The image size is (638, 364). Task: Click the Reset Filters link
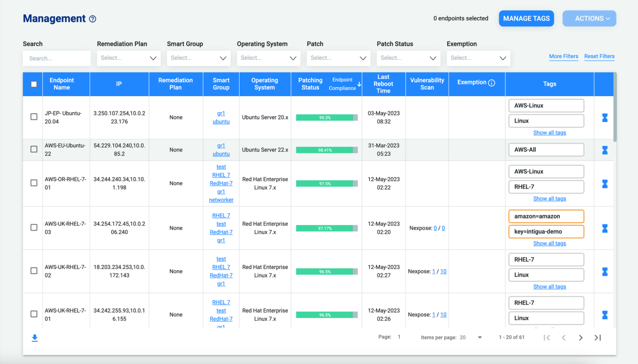pyautogui.click(x=599, y=57)
